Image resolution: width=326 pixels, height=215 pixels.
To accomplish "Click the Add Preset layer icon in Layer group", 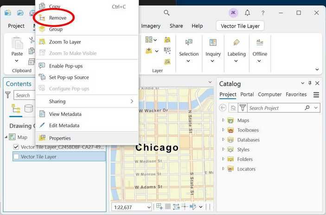I will point(167,39).
